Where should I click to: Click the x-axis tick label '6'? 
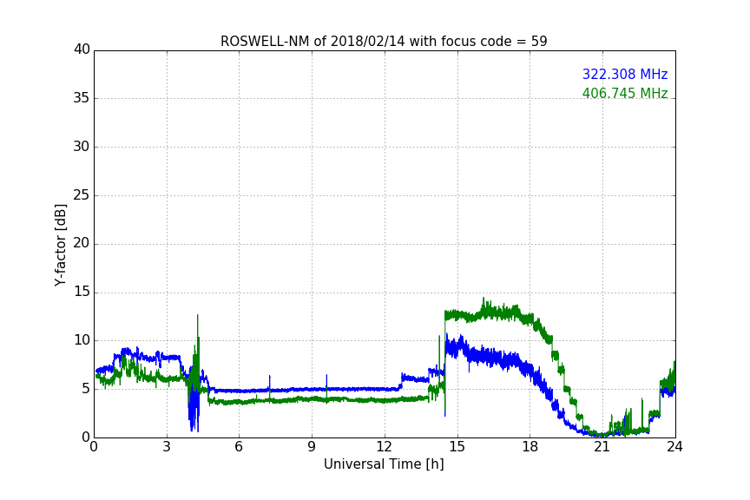(239, 447)
